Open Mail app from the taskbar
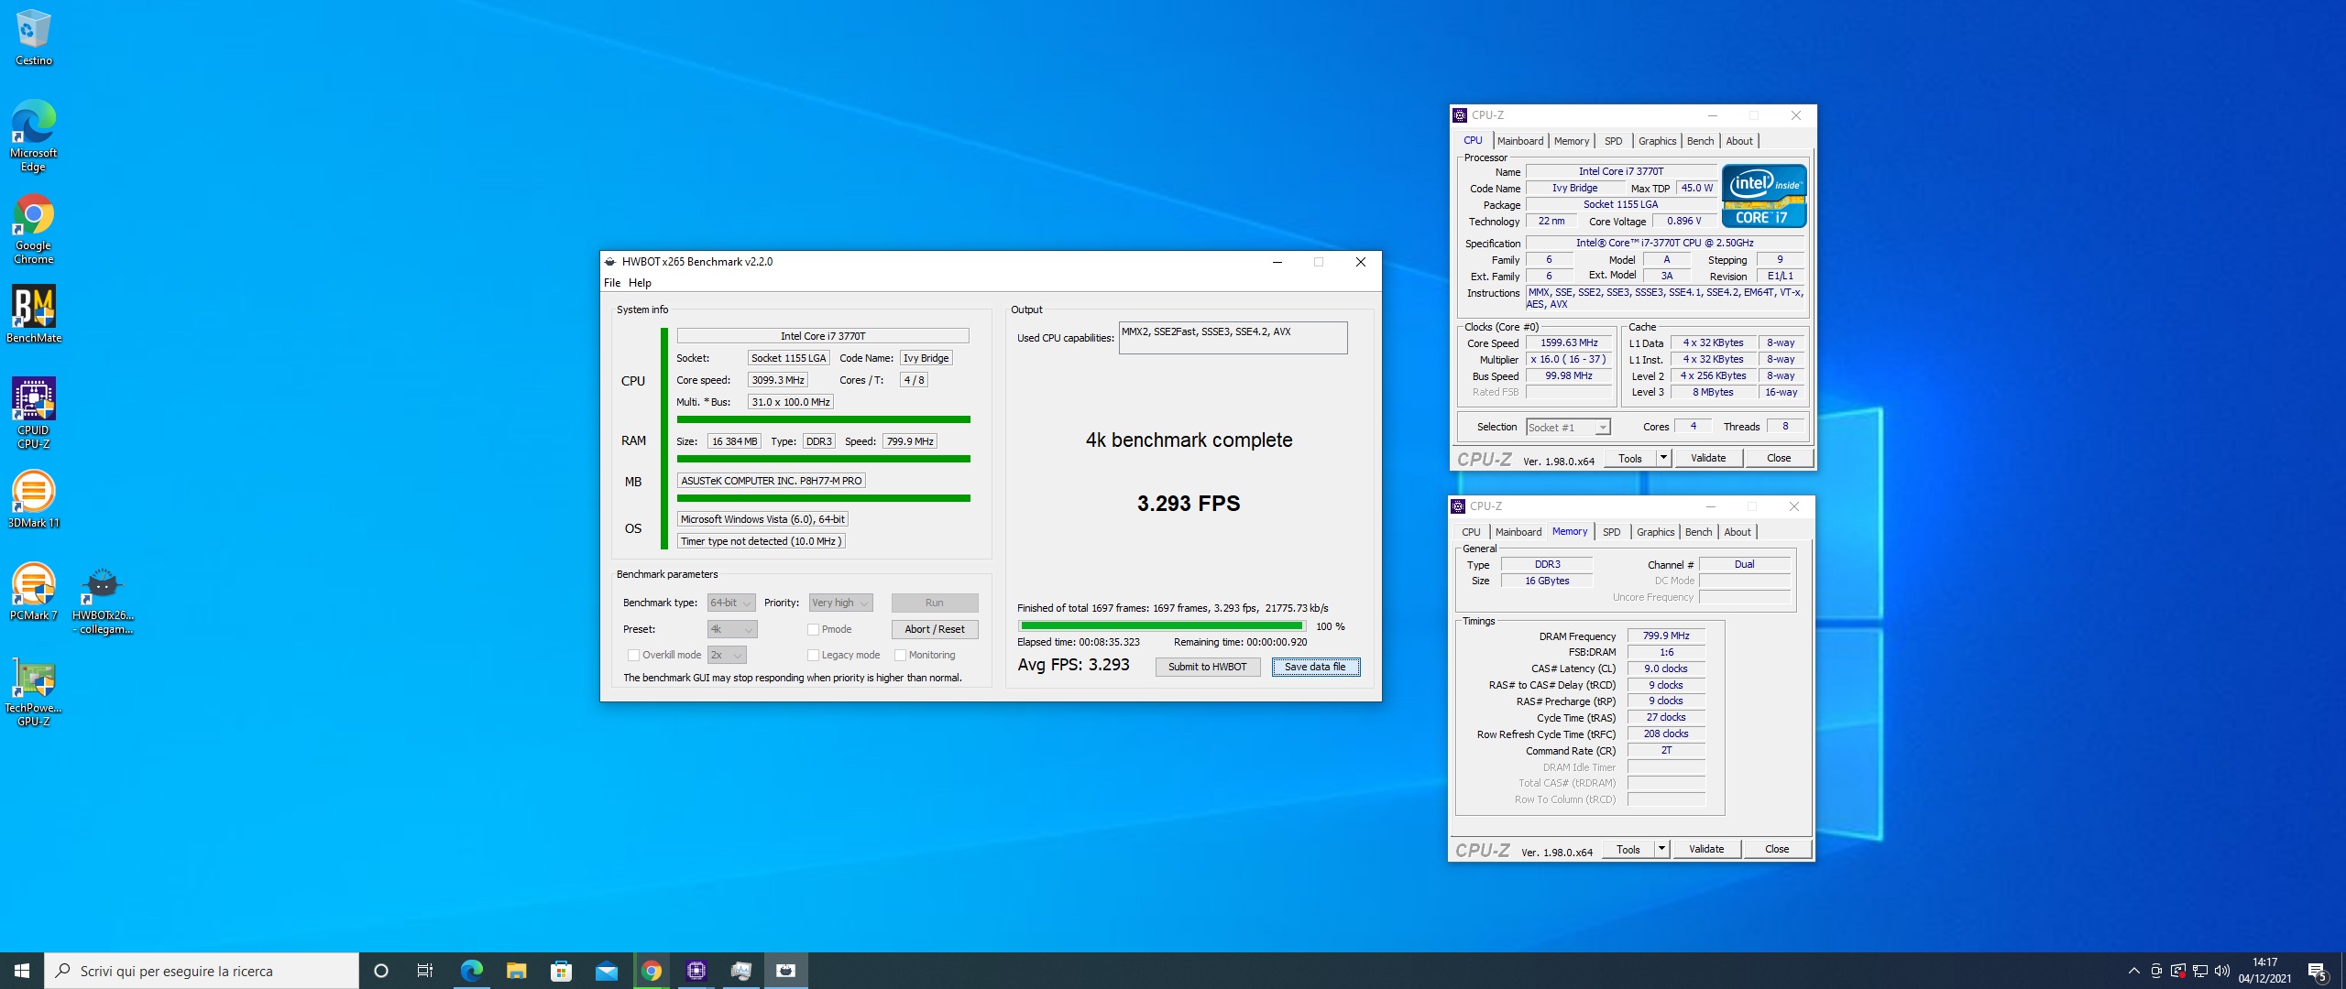Viewport: 2346px width, 989px height. (x=606, y=971)
